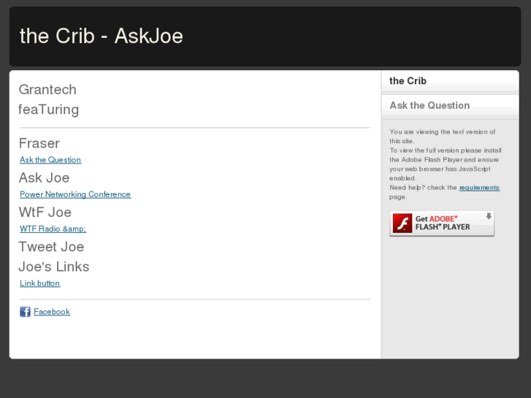The height and width of the screenshot is (398, 531).
Task: Open the Ask the Question link
Action: (x=50, y=160)
